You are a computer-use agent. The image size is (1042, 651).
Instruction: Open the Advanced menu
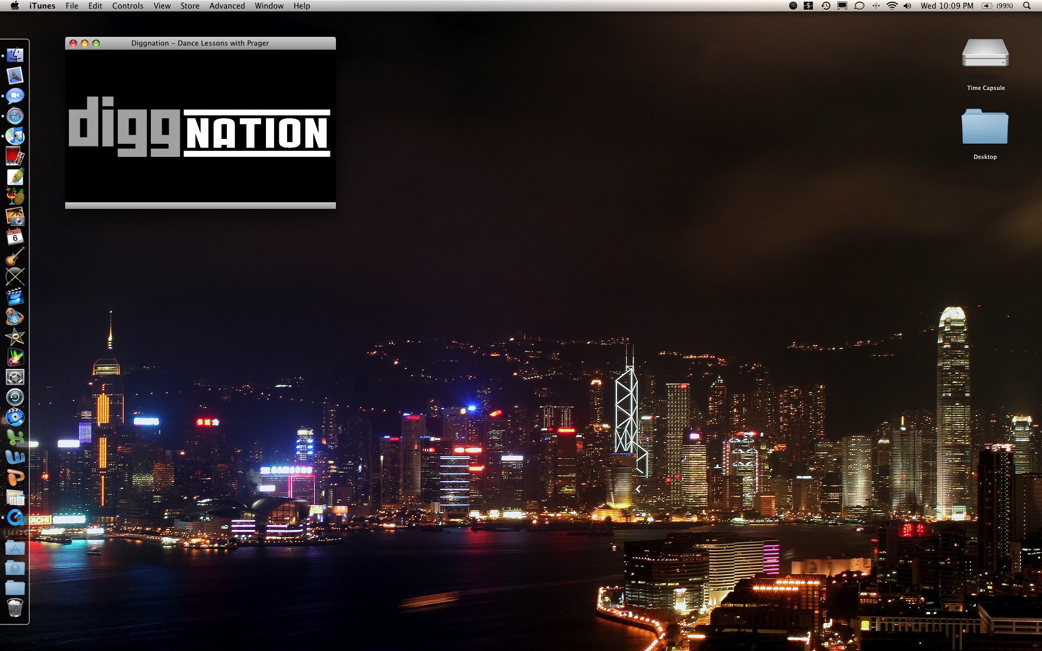[x=227, y=6]
